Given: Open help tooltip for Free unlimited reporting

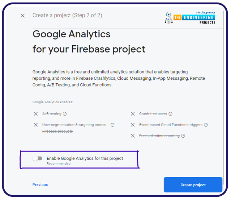Looking at the screenshot, I should point(183,136).
